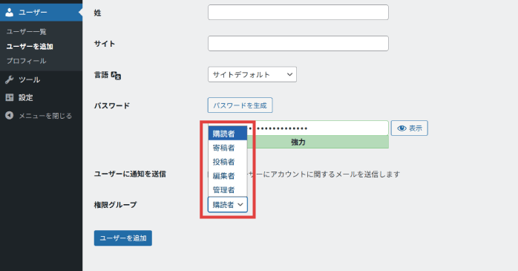518x271 pixels.
Task: Click the パスワード label
Action: point(112,106)
